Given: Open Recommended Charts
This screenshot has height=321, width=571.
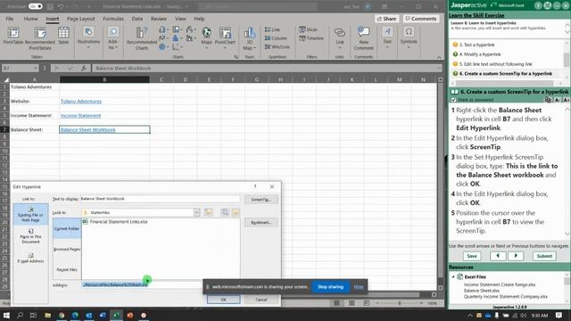Looking at the screenshot, I should [x=142, y=38].
